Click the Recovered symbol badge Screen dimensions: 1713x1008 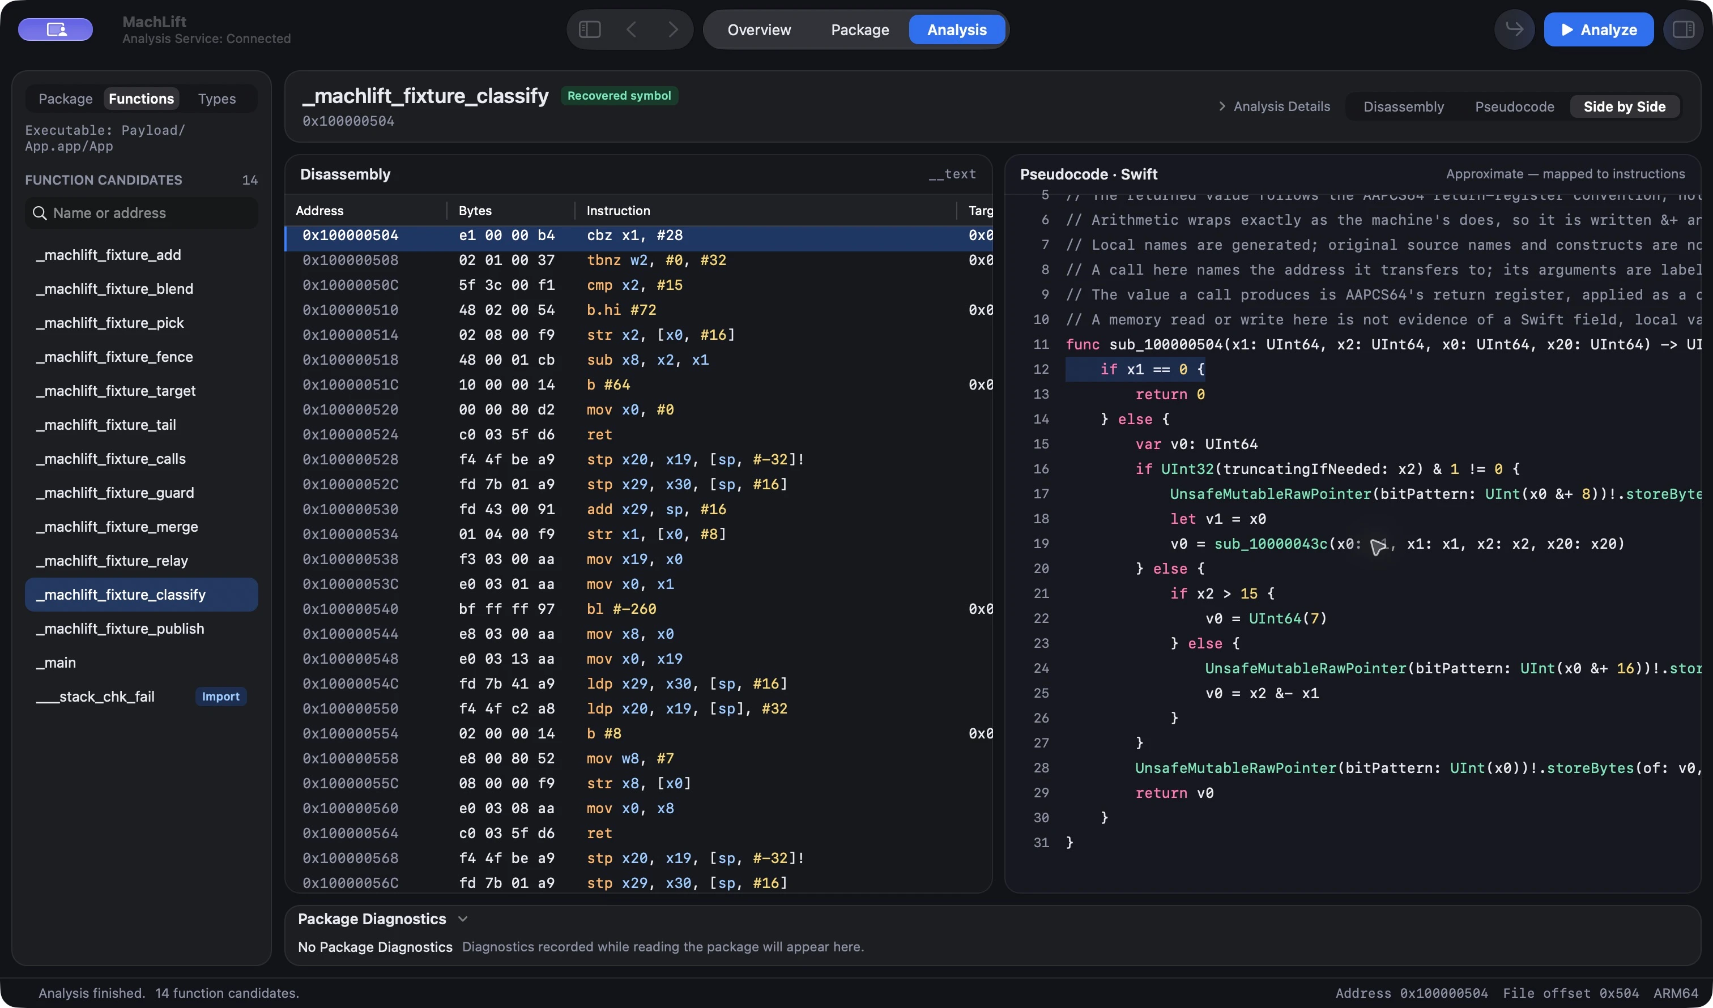619,96
